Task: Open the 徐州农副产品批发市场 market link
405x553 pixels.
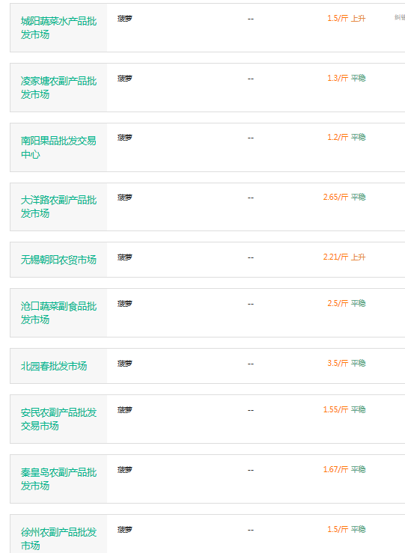Action: (58, 539)
